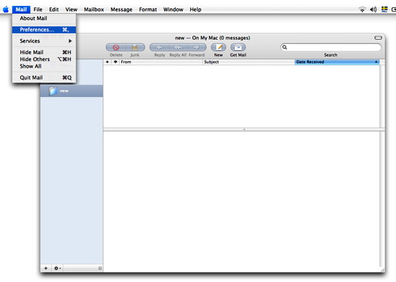Open the Format menu
This screenshot has height=282, width=396.
pyautogui.click(x=147, y=10)
